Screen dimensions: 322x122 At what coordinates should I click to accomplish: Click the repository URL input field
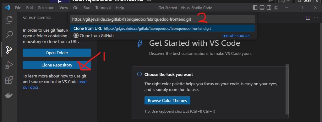point(162,19)
